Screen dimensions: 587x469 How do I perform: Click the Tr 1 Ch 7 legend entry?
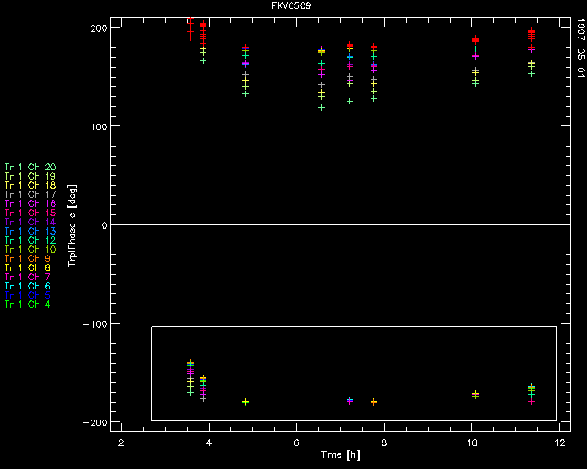pos(27,277)
